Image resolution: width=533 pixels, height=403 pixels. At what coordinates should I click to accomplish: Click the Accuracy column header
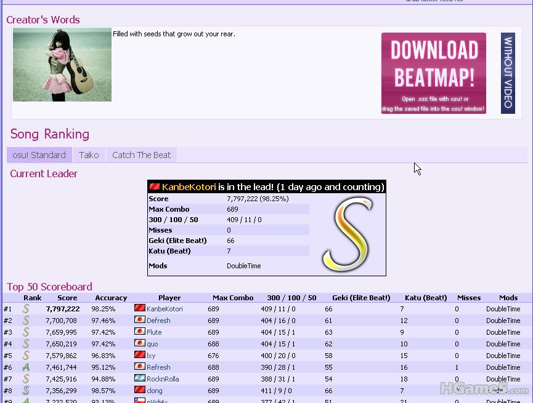tap(111, 298)
